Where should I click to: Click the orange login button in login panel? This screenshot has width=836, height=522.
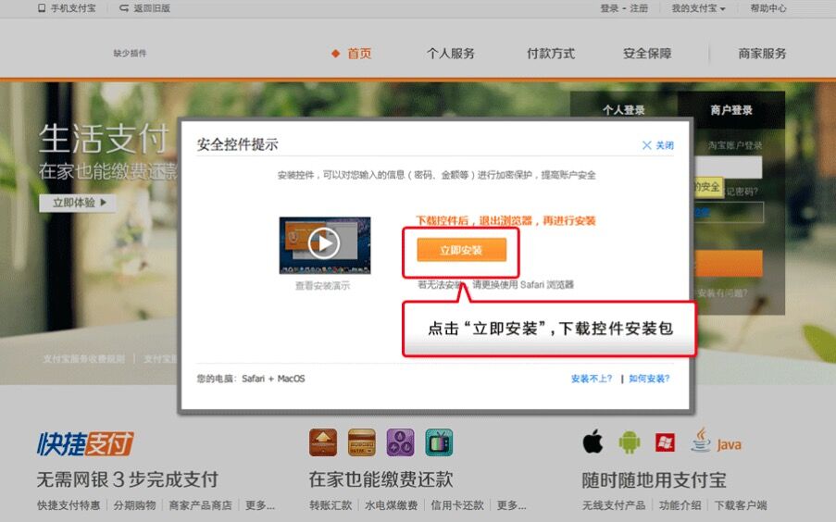(729, 264)
